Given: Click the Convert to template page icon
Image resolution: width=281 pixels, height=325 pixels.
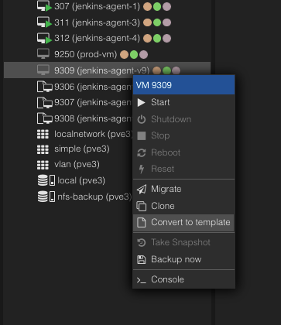Looking at the screenshot, I should [142, 222].
